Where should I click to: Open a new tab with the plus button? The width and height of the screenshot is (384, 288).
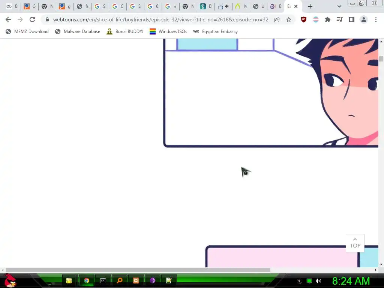(x=310, y=6)
